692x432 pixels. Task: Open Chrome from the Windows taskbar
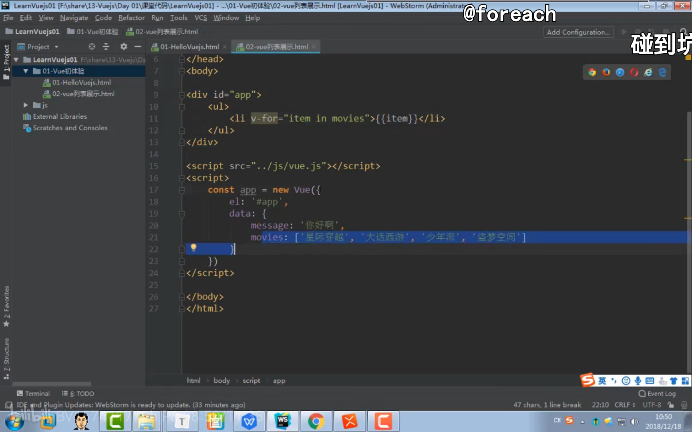tap(316, 421)
